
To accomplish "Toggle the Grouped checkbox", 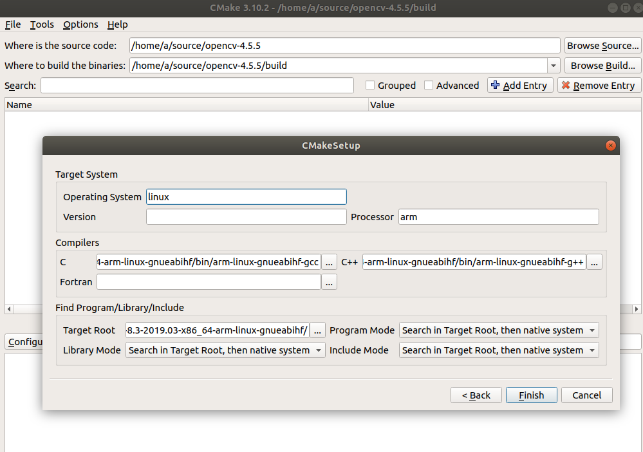I will (370, 86).
